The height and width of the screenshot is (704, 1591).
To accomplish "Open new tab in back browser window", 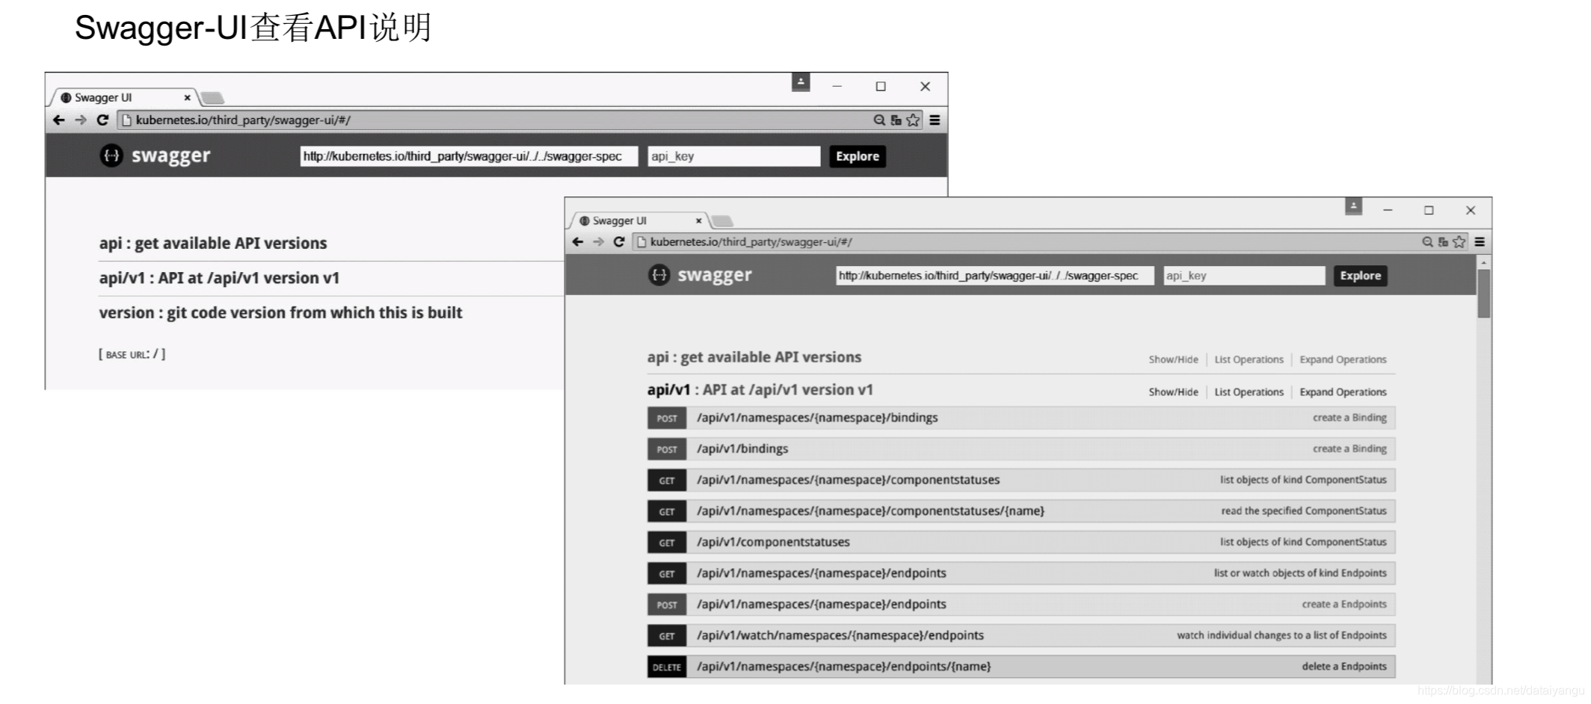I will coord(212,98).
